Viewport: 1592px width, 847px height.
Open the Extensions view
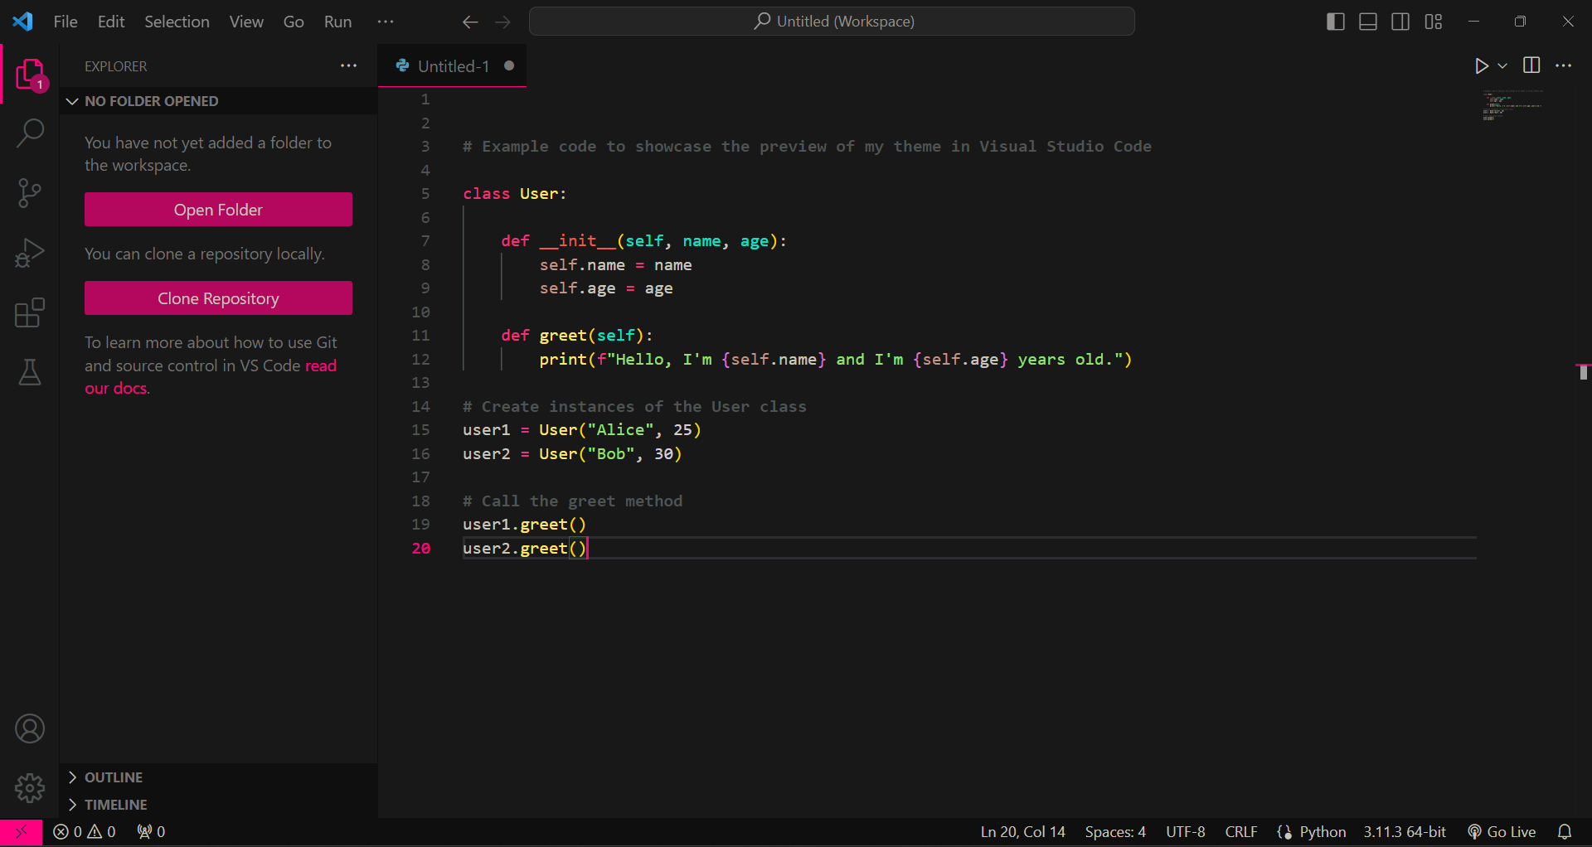tap(30, 312)
